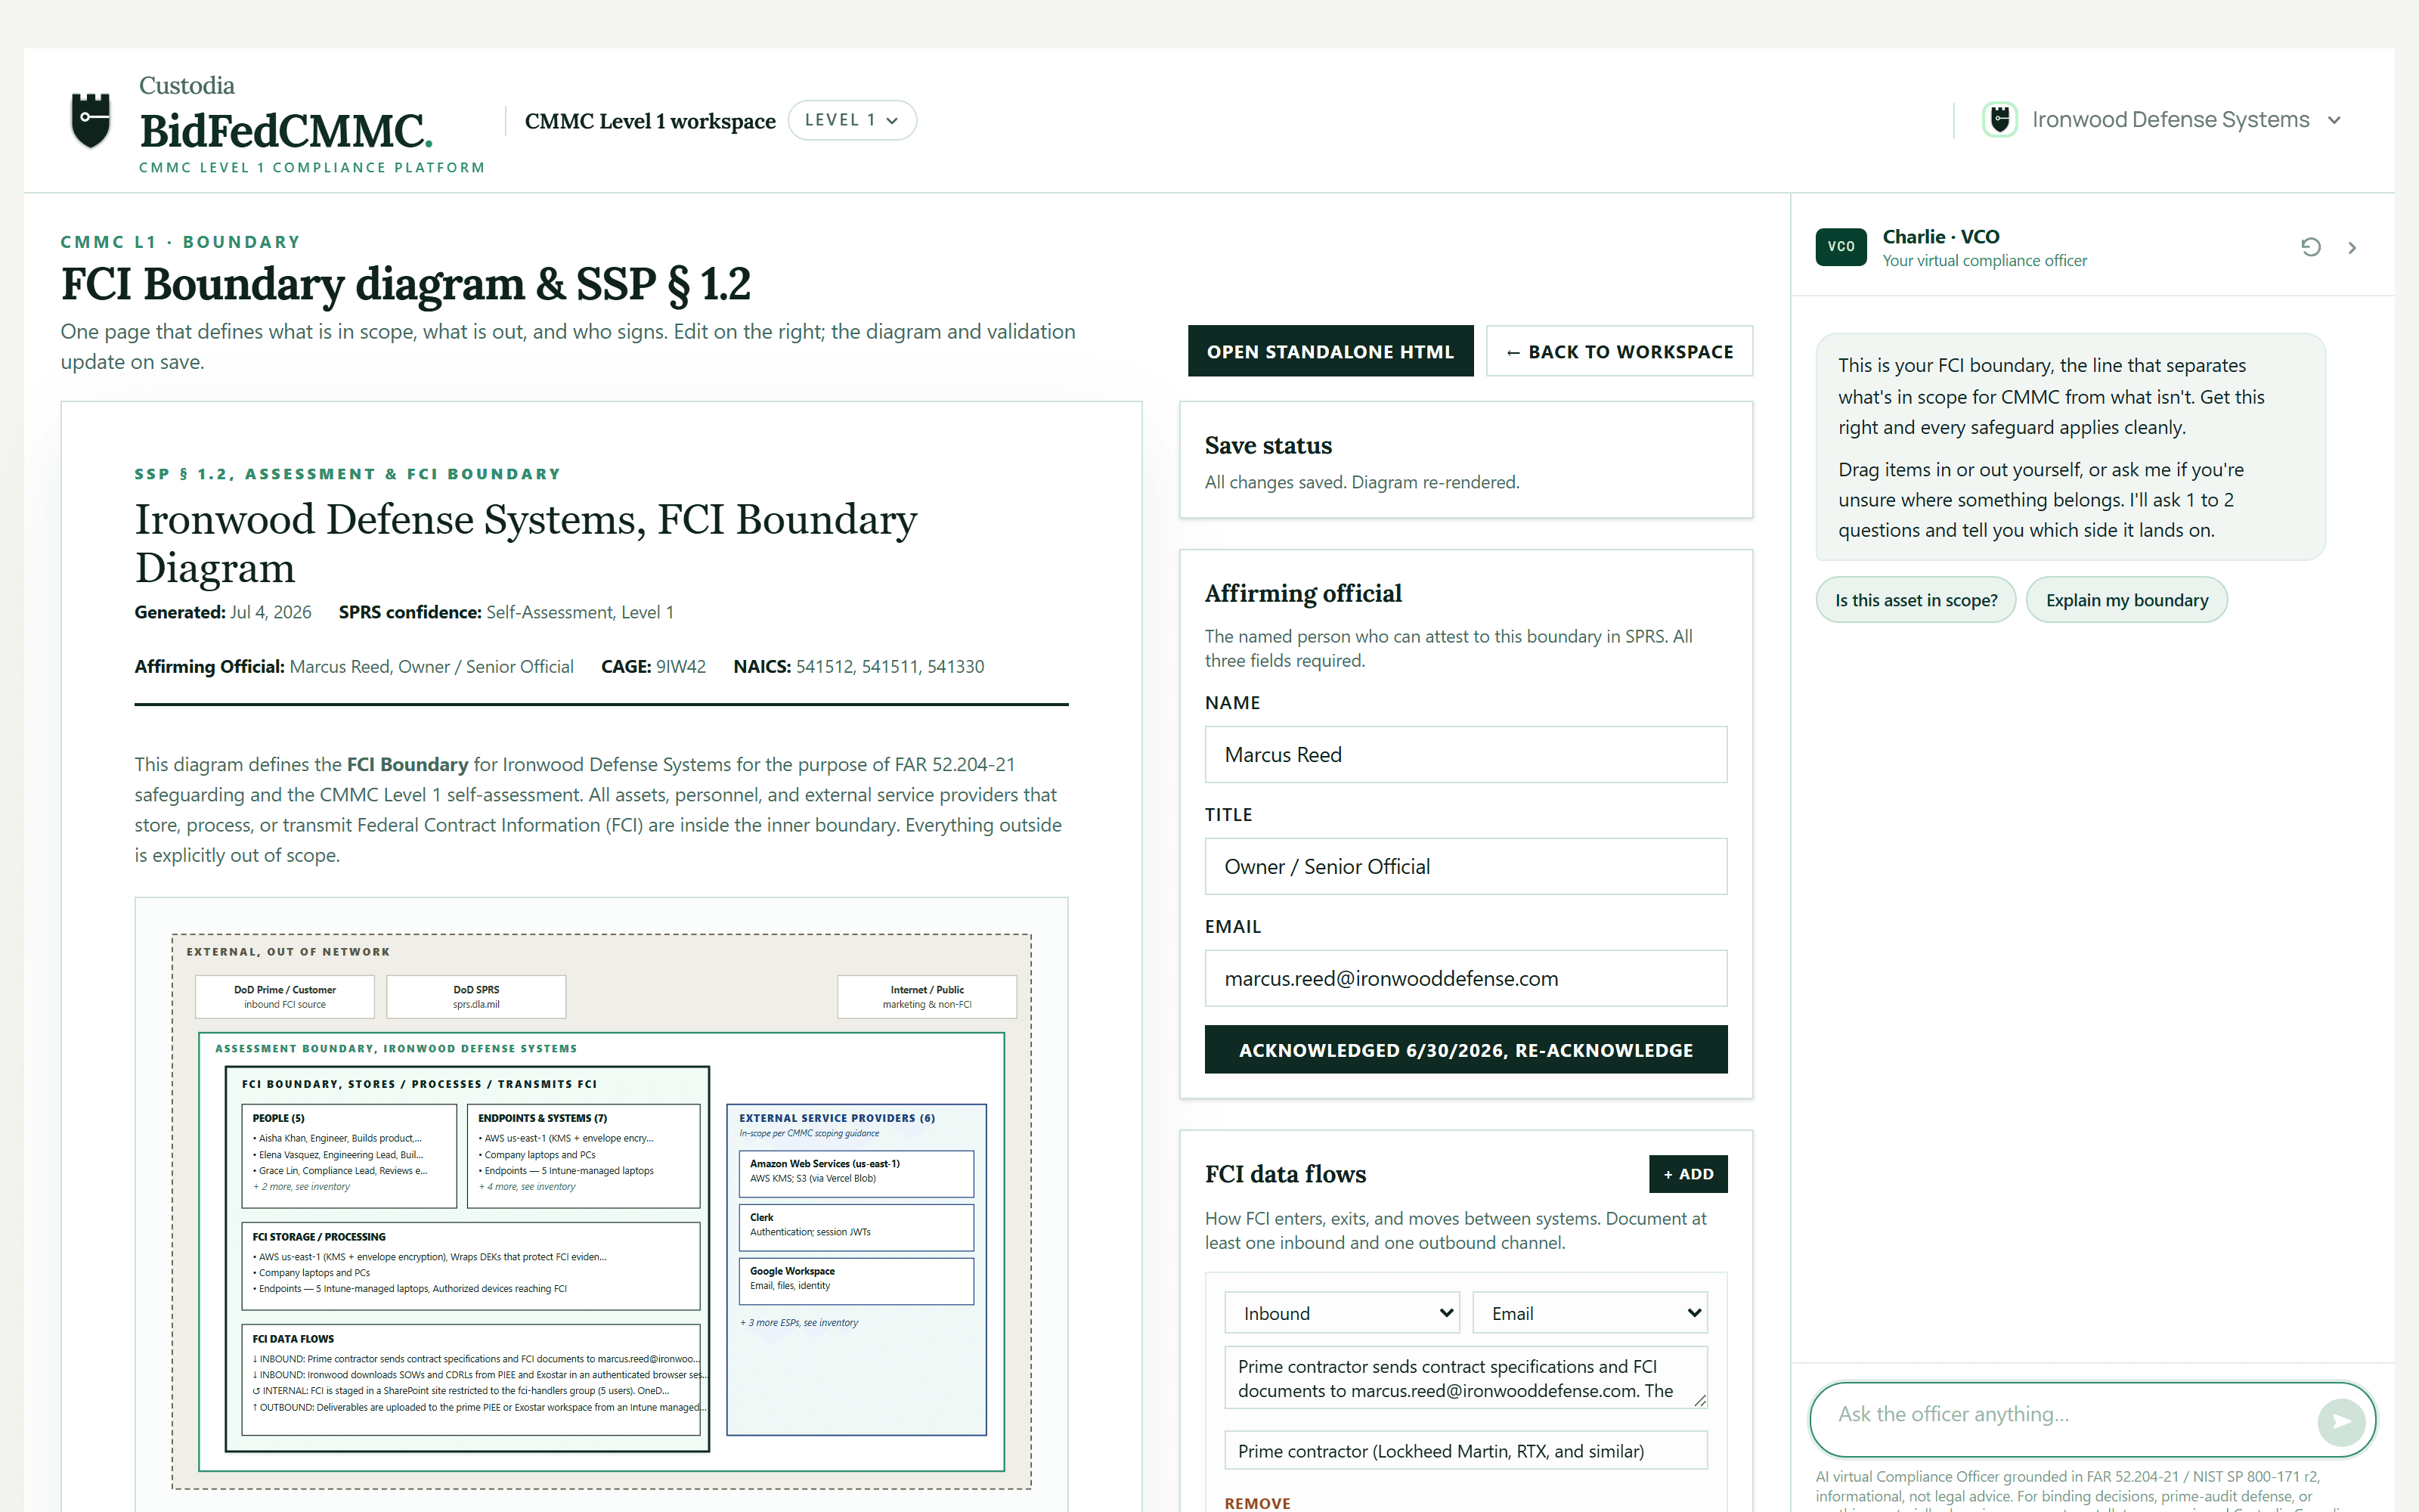Click the ENDPOINTS & SYSTEMS (7) heading
The width and height of the screenshot is (2419, 1512).
coord(543,1118)
